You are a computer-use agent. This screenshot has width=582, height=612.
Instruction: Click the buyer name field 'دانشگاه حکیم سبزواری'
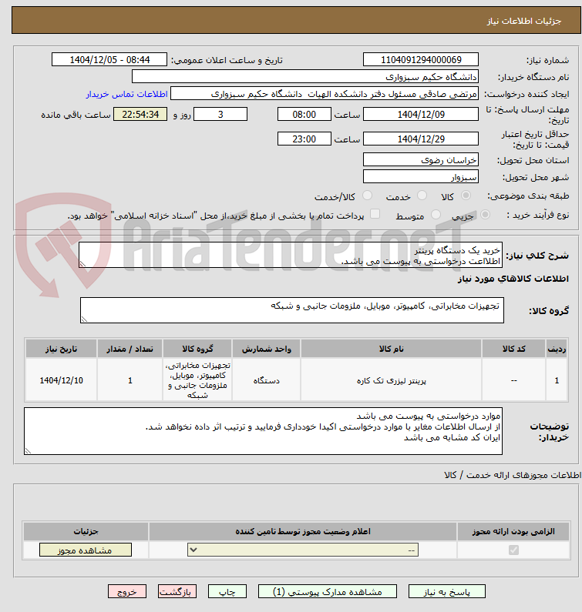(305, 76)
